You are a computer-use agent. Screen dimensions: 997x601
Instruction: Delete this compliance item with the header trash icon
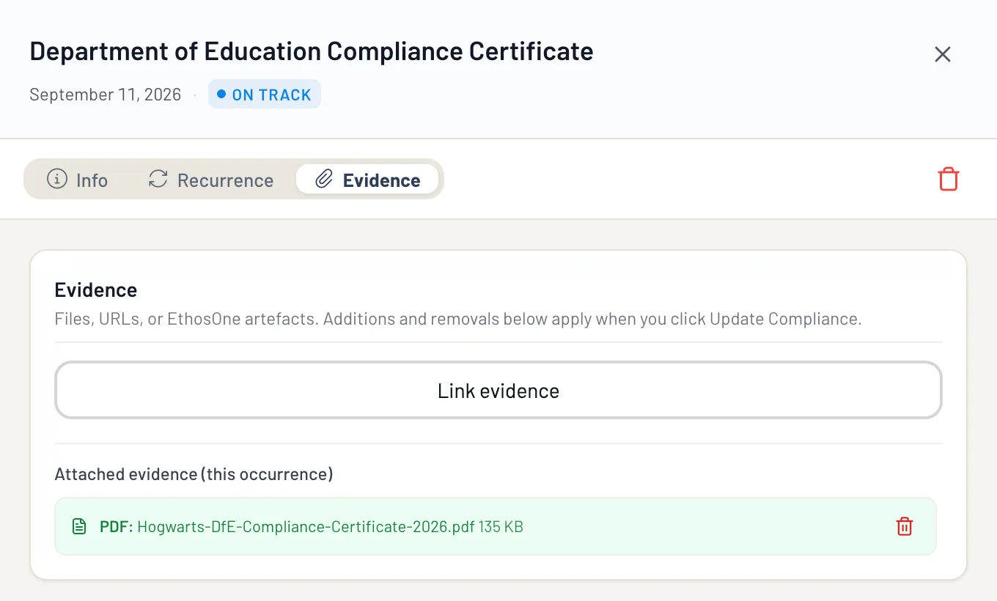coord(949,180)
